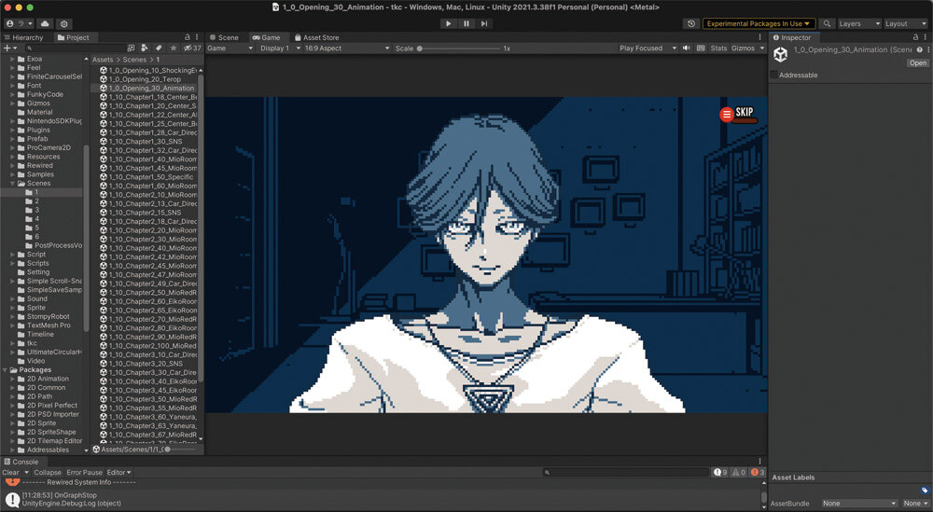Click the Game view Scale slider
This screenshot has height=512, width=933.
point(458,48)
